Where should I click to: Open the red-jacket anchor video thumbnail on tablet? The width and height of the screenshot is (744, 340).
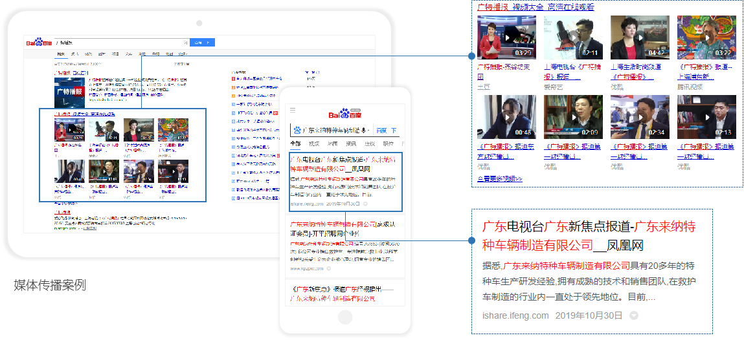(x=69, y=130)
